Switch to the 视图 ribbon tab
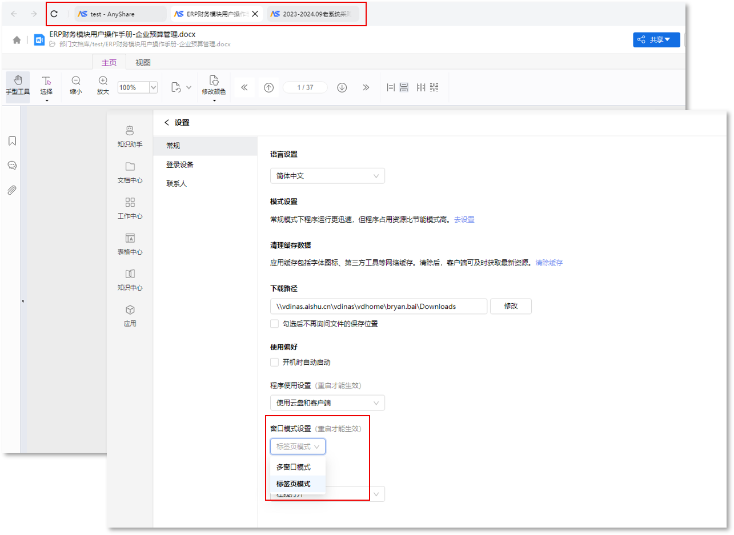The image size is (734, 535). point(143,63)
